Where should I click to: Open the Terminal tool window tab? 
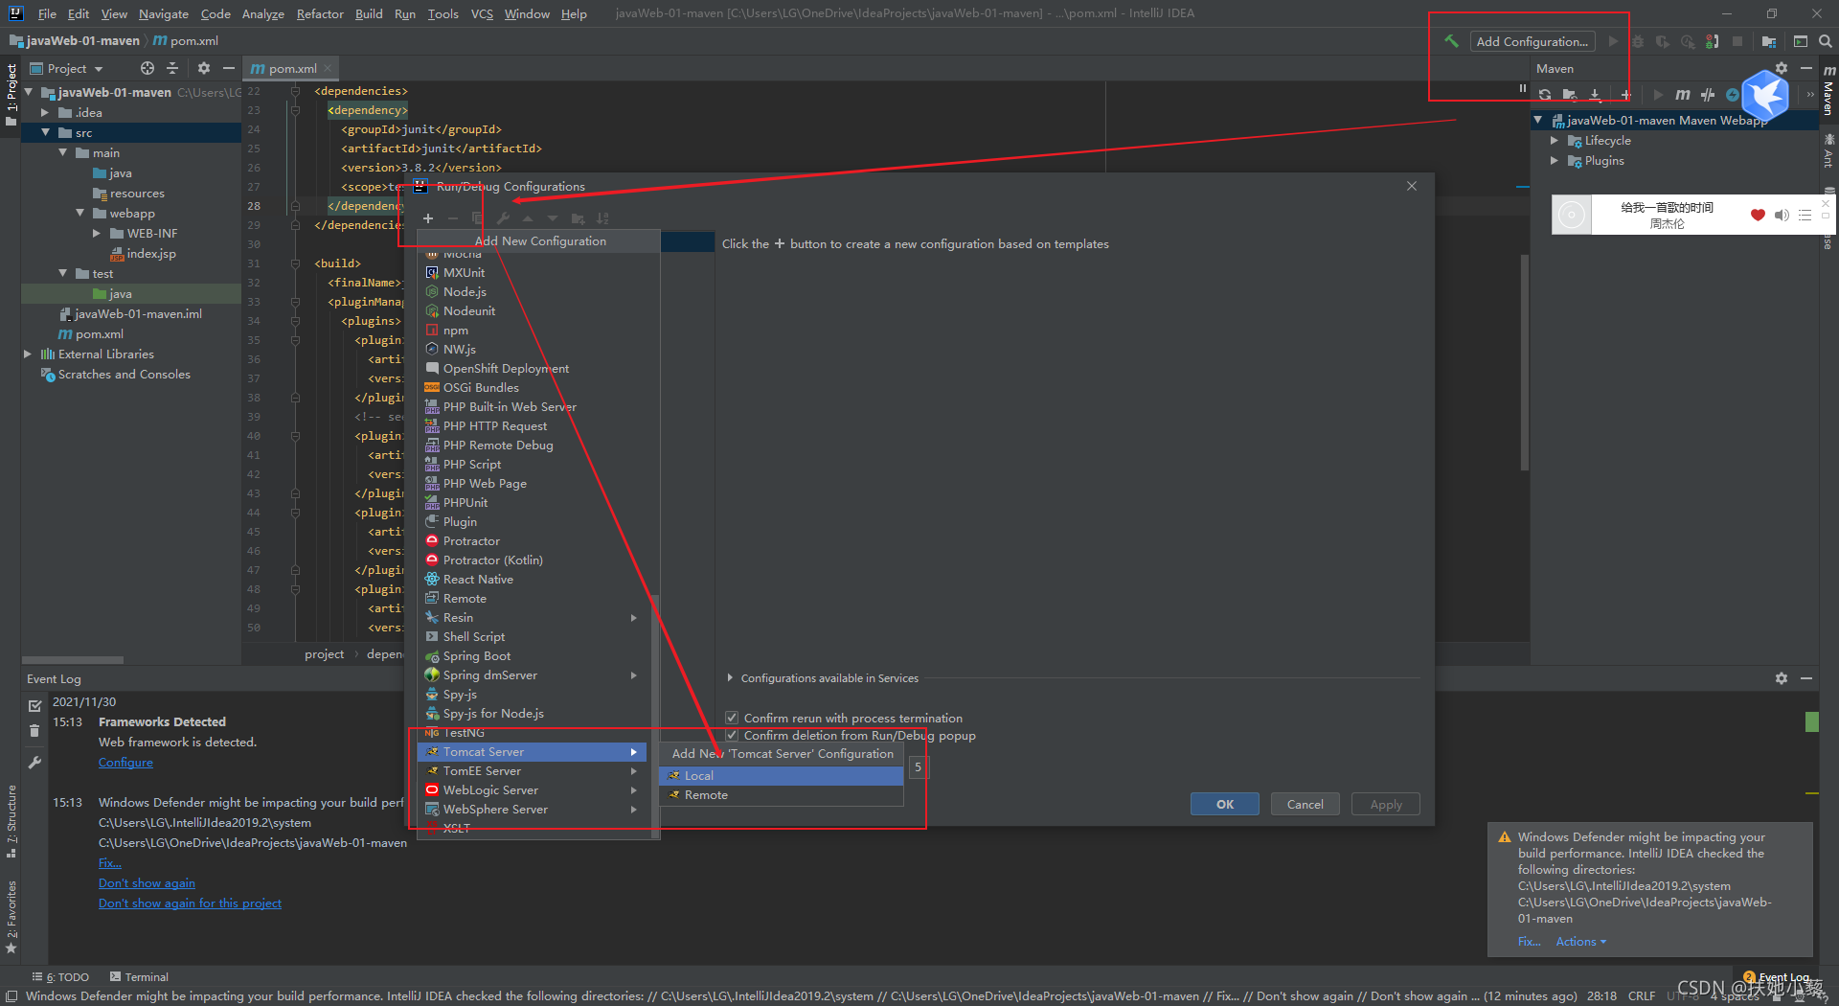tap(139, 977)
